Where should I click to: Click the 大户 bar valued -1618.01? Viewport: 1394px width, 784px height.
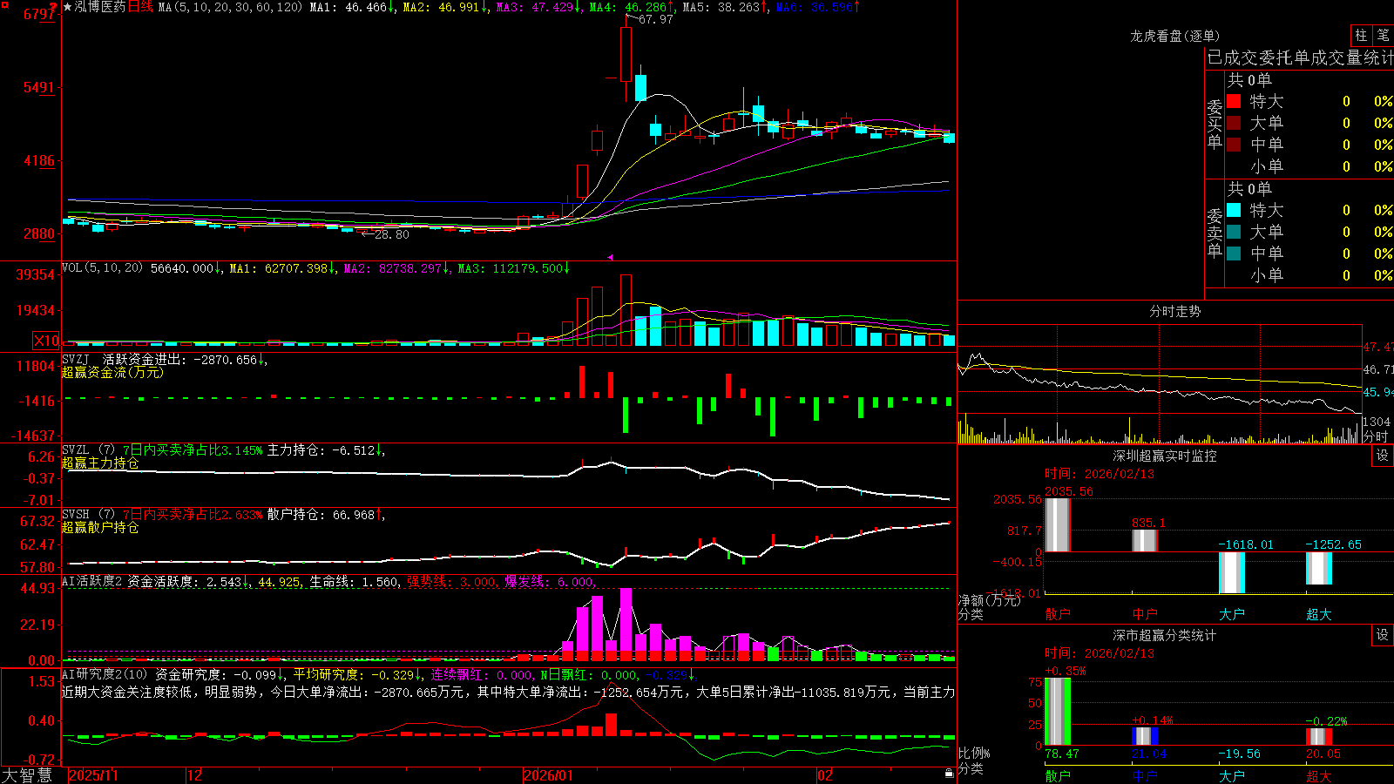[1231, 572]
